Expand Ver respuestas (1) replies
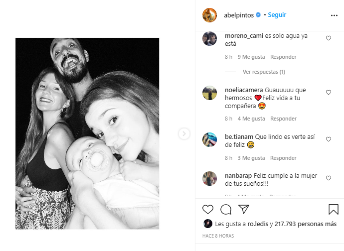 click(x=264, y=72)
